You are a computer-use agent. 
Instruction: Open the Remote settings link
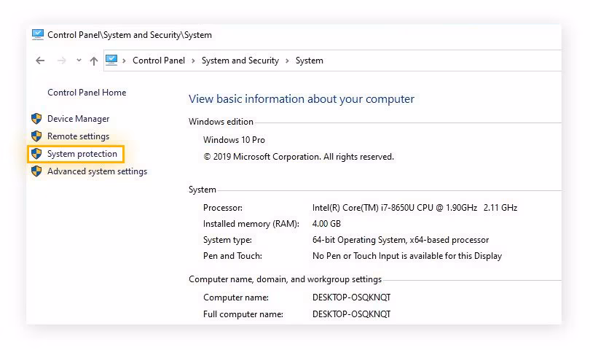click(x=78, y=136)
